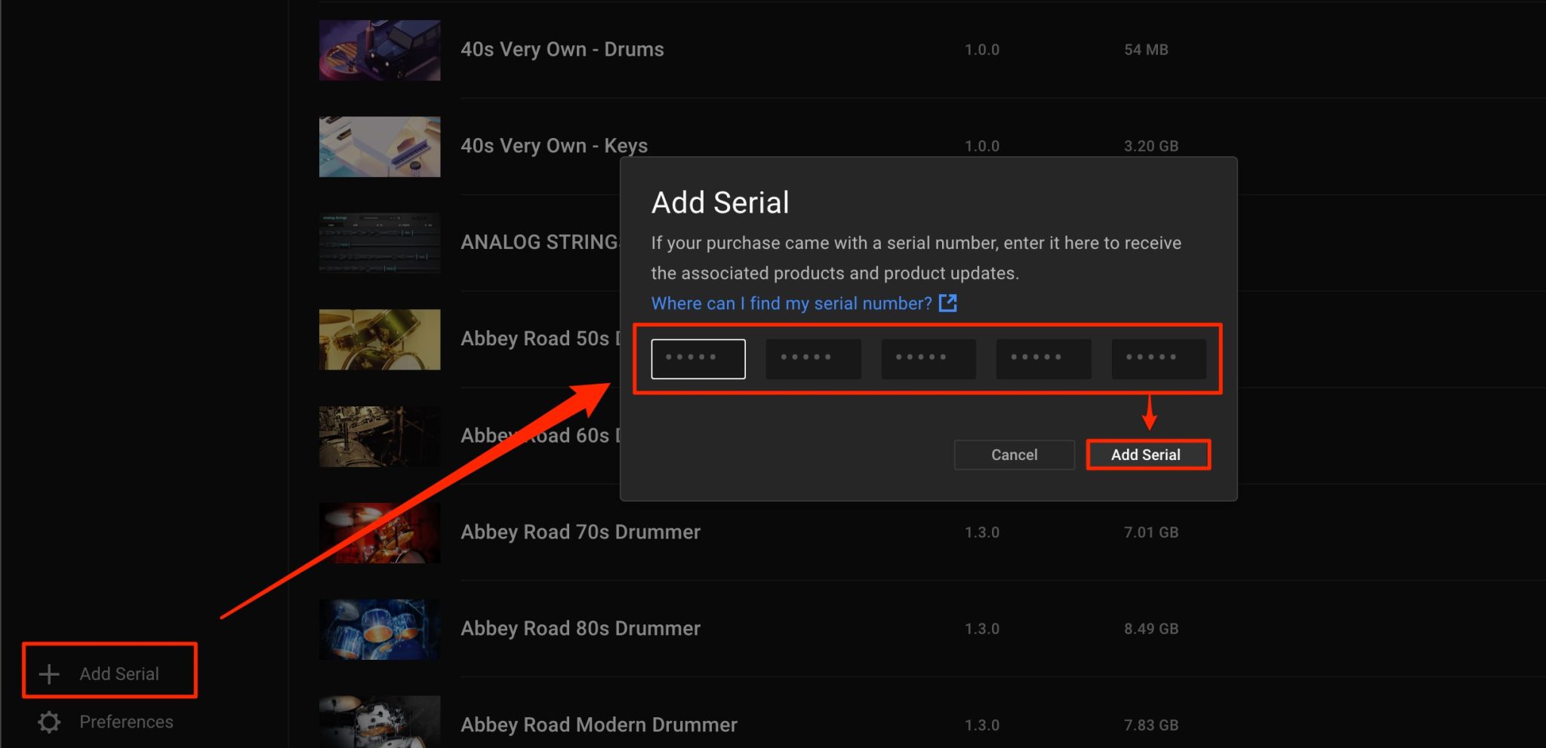Select the 40s Very Own - Drums thumbnail

coord(380,50)
